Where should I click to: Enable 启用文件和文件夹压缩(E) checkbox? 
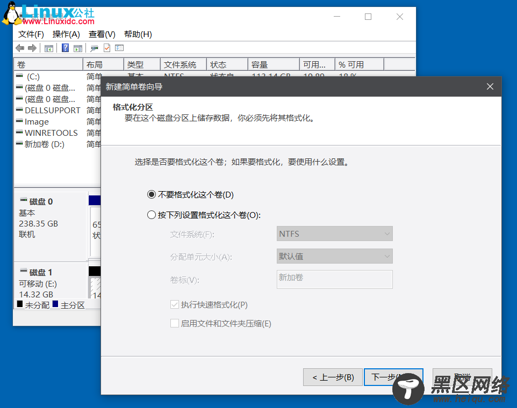(x=175, y=323)
